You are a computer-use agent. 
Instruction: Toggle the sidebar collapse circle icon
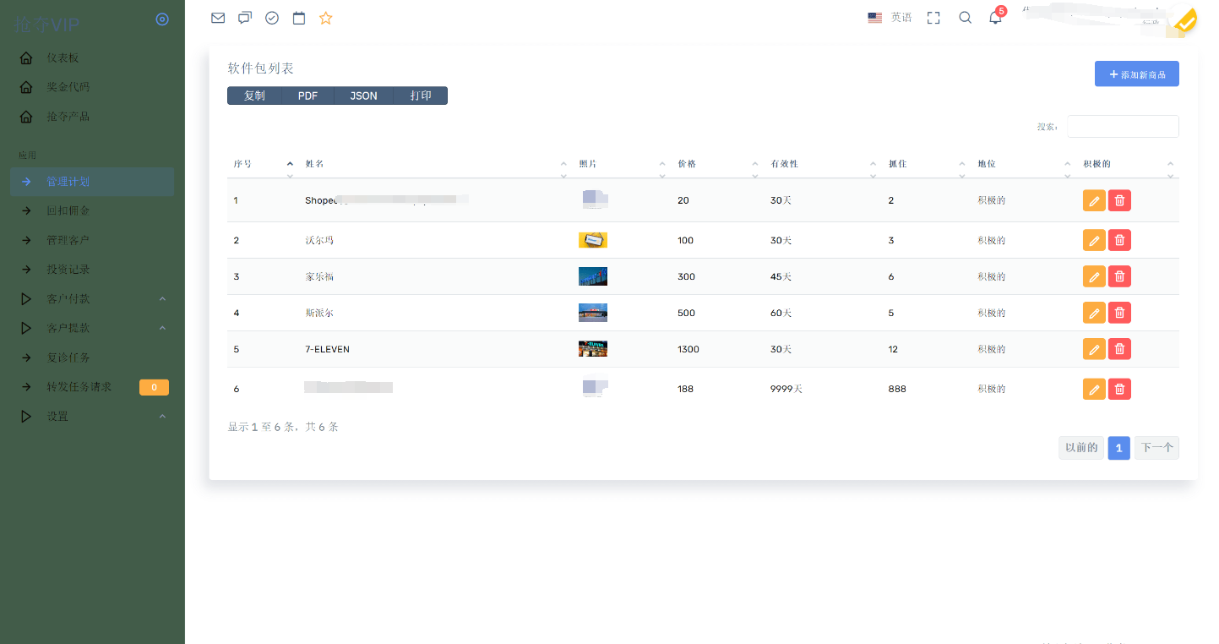click(163, 19)
